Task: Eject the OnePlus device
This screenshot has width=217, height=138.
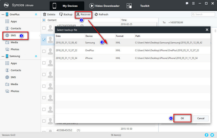Action: coord(36,14)
